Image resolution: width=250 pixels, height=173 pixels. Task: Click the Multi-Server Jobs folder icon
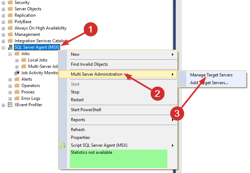[24, 66]
